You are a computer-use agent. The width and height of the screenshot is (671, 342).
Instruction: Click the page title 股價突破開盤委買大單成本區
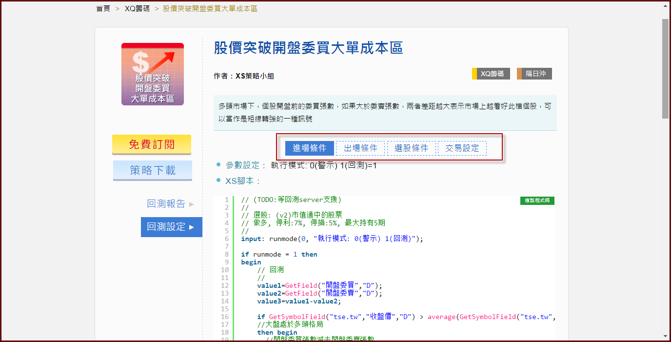click(308, 48)
